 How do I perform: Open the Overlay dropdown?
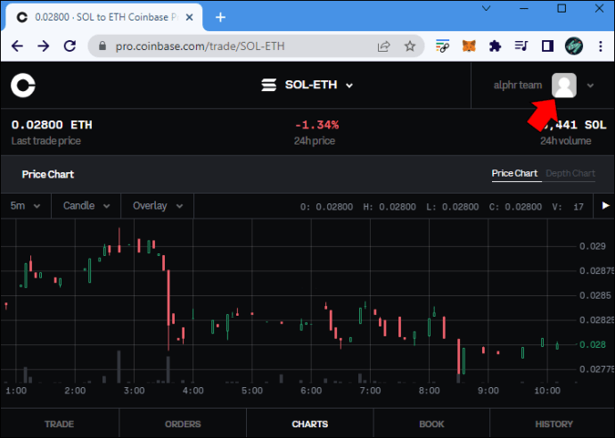point(158,206)
